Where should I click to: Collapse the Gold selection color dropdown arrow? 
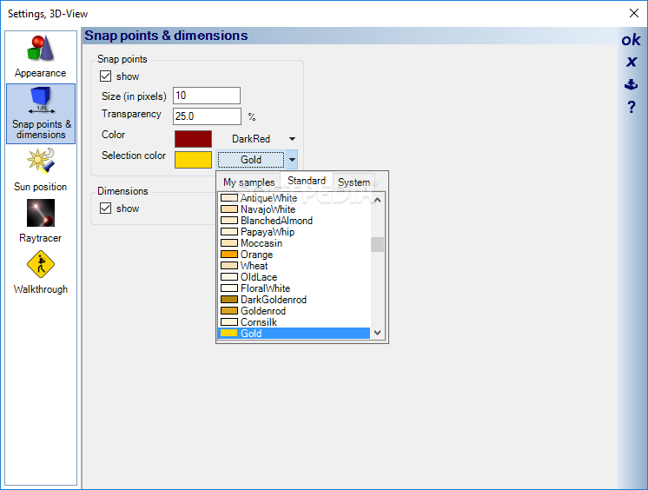click(x=292, y=160)
